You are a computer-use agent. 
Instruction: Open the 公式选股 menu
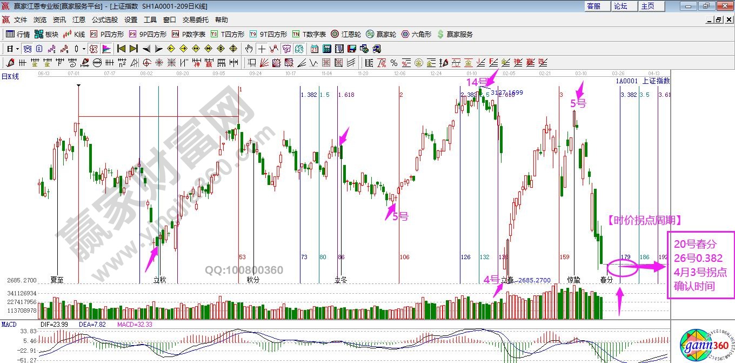pyautogui.click(x=104, y=20)
